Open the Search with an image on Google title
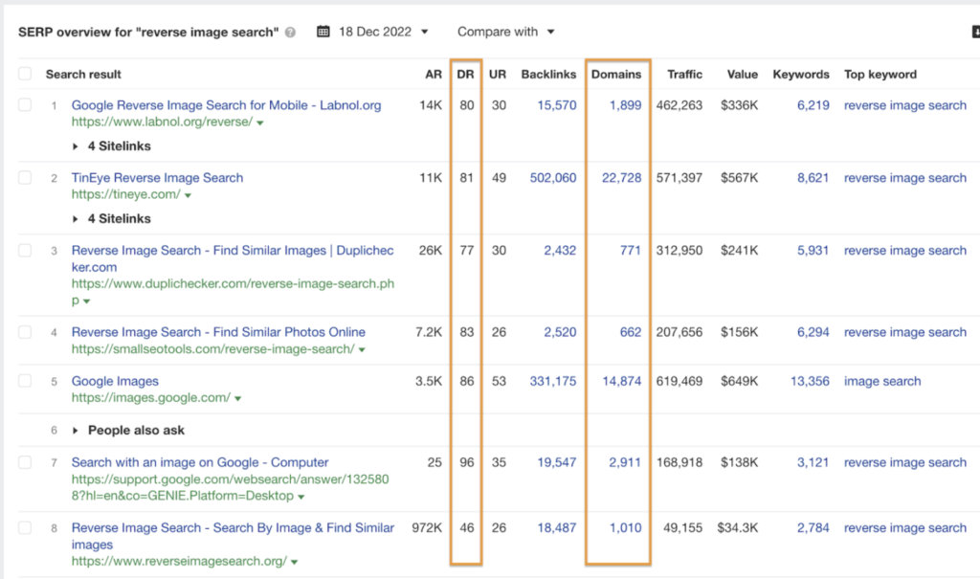The image size is (980, 579). point(200,462)
